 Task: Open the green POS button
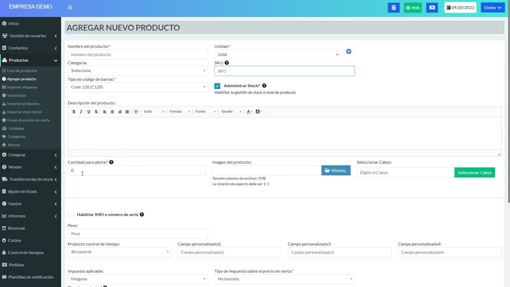coord(413,8)
